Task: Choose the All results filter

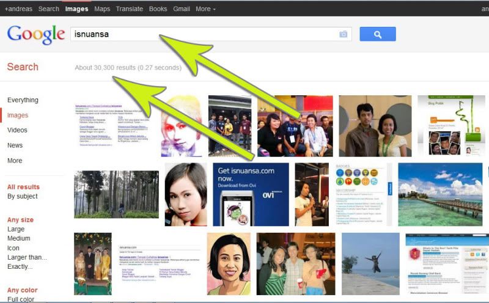Action: (x=23, y=187)
